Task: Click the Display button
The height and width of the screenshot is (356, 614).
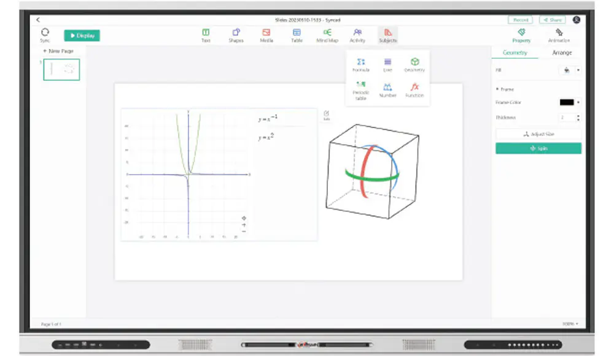Action: tap(82, 36)
